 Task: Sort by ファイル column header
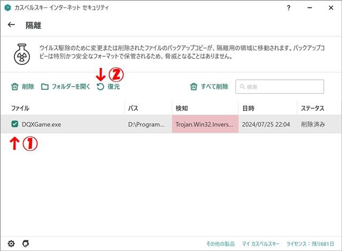coord(20,108)
